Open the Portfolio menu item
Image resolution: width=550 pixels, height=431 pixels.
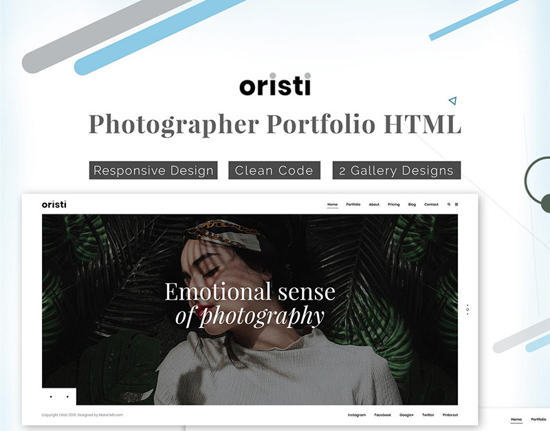coord(353,204)
